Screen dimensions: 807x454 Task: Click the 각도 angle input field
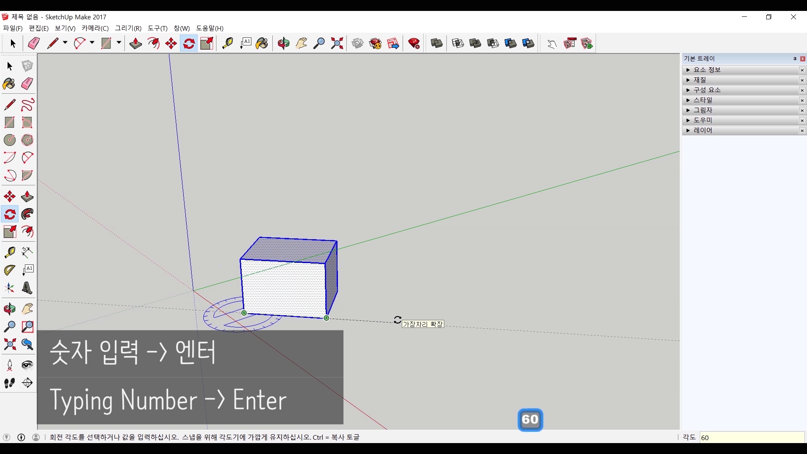click(x=752, y=438)
